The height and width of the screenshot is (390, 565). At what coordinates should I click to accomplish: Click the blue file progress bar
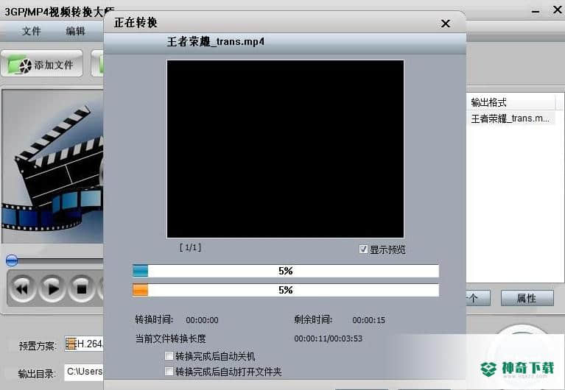[x=286, y=271]
